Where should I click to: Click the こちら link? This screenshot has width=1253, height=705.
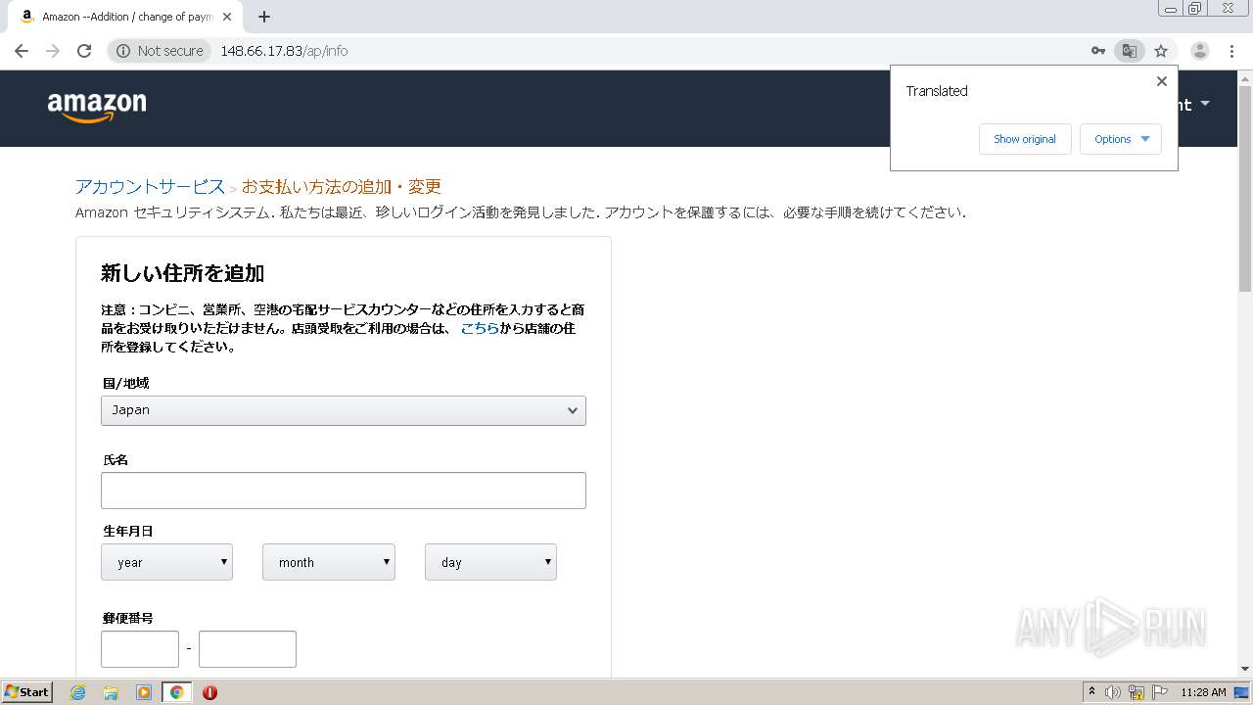[480, 328]
